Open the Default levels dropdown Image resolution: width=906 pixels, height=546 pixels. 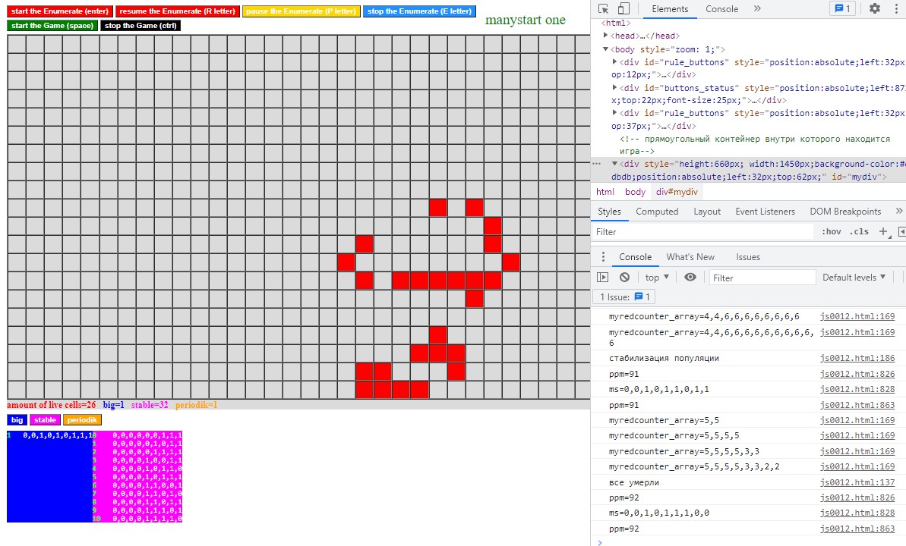tap(854, 277)
